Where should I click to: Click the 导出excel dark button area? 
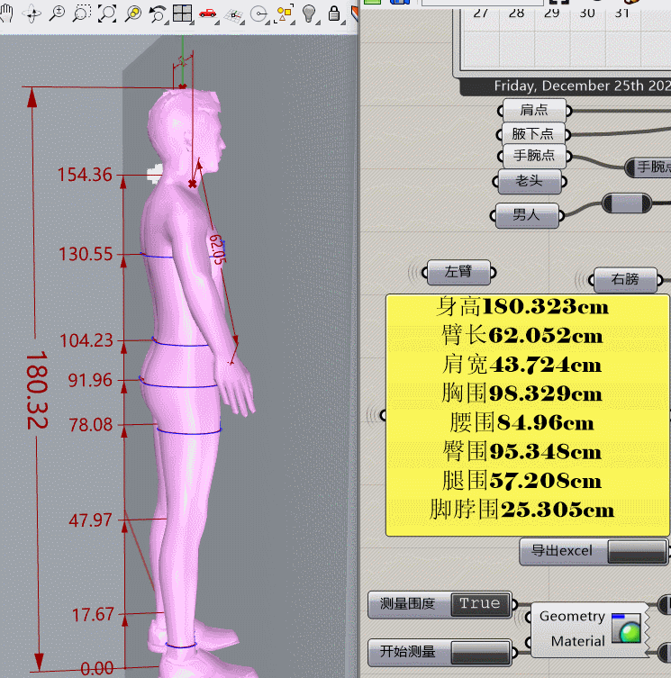(637, 552)
